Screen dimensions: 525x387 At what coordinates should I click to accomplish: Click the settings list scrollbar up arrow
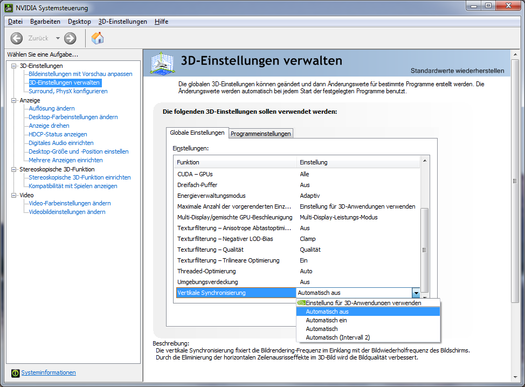click(x=425, y=161)
